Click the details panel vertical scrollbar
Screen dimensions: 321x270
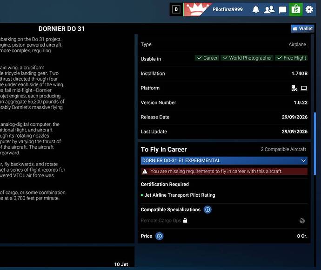[x=315, y=144]
